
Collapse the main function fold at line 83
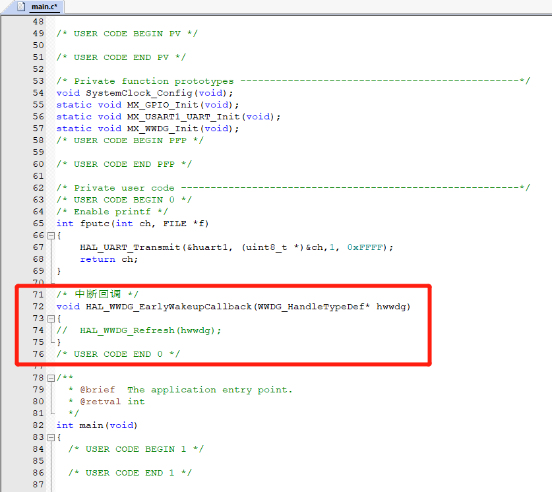point(51,437)
